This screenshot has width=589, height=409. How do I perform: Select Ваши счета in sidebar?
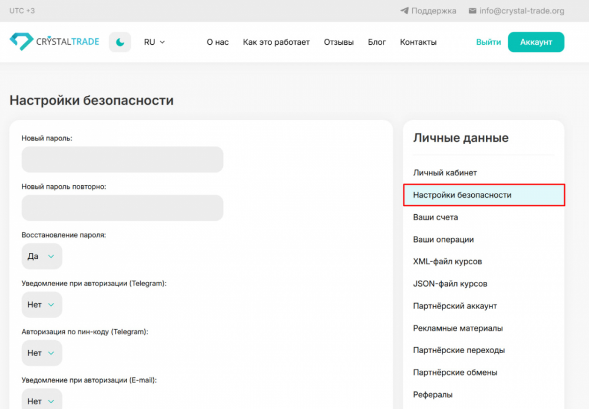pos(435,217)
